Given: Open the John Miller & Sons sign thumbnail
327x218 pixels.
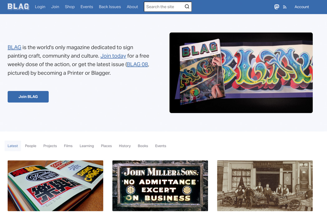Looking at the screenshot, I should [x=160, y=186].
